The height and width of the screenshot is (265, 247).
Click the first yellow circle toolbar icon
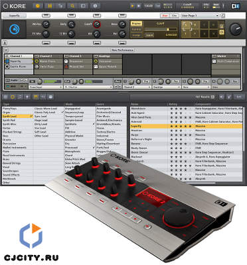pyautogui.click(x=38, y=6)
